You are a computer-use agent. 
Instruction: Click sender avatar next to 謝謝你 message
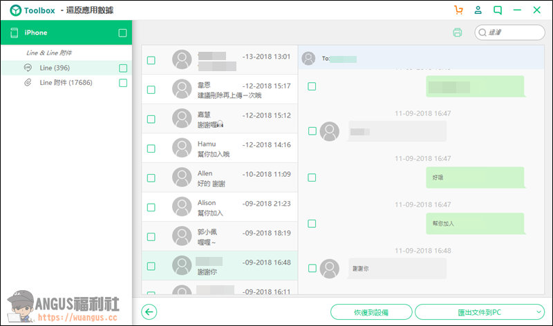click(330, 269)
